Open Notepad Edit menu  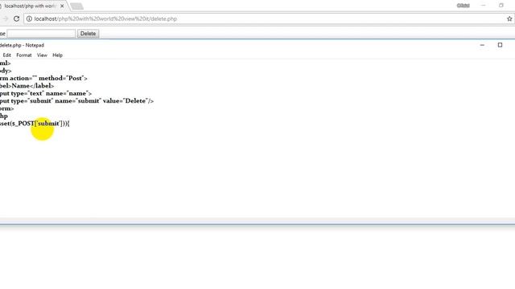[7, 55]
